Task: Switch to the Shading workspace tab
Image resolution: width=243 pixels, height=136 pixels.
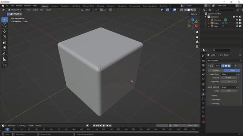Action: [x=100, y=6]
